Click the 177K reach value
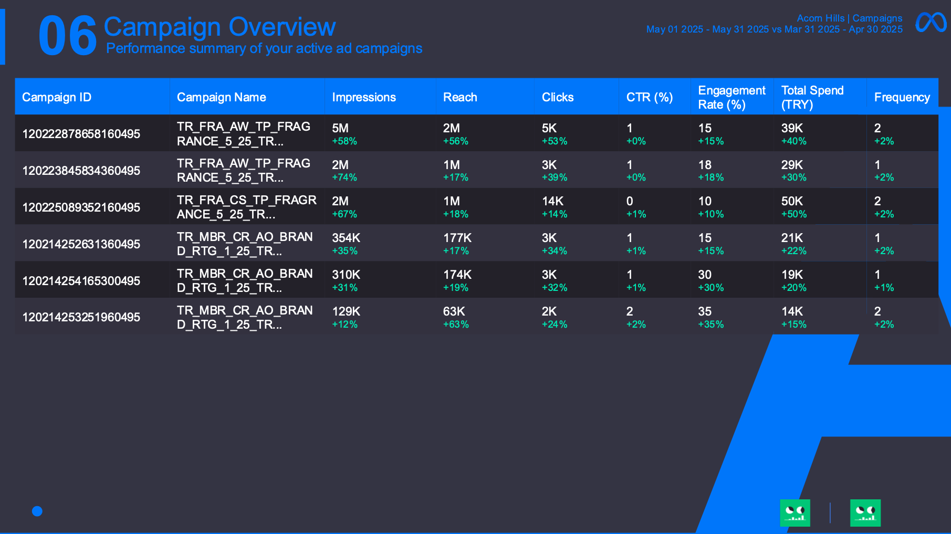The width and height of the screenshot is (951, 534). tap(457, 238)
